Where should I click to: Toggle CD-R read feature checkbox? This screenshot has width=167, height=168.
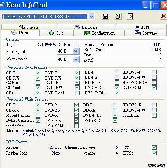coord(38,73)
